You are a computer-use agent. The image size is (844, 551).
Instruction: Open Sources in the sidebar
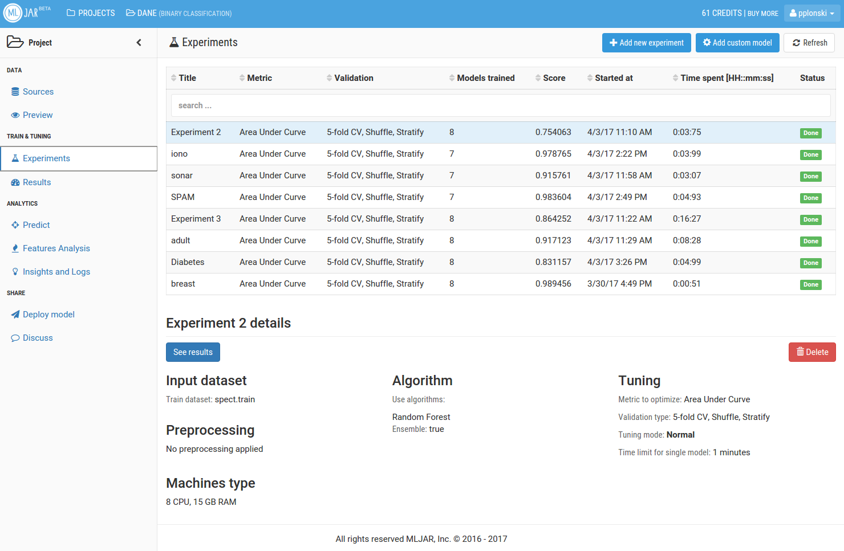pyautogui.click(x=38, y=92)
